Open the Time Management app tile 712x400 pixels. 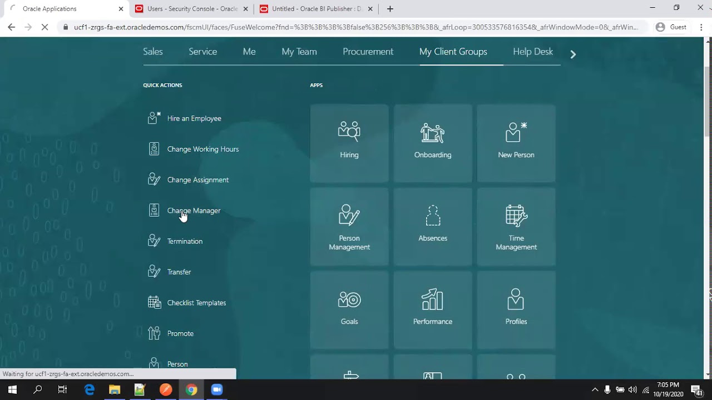point(516,227)
